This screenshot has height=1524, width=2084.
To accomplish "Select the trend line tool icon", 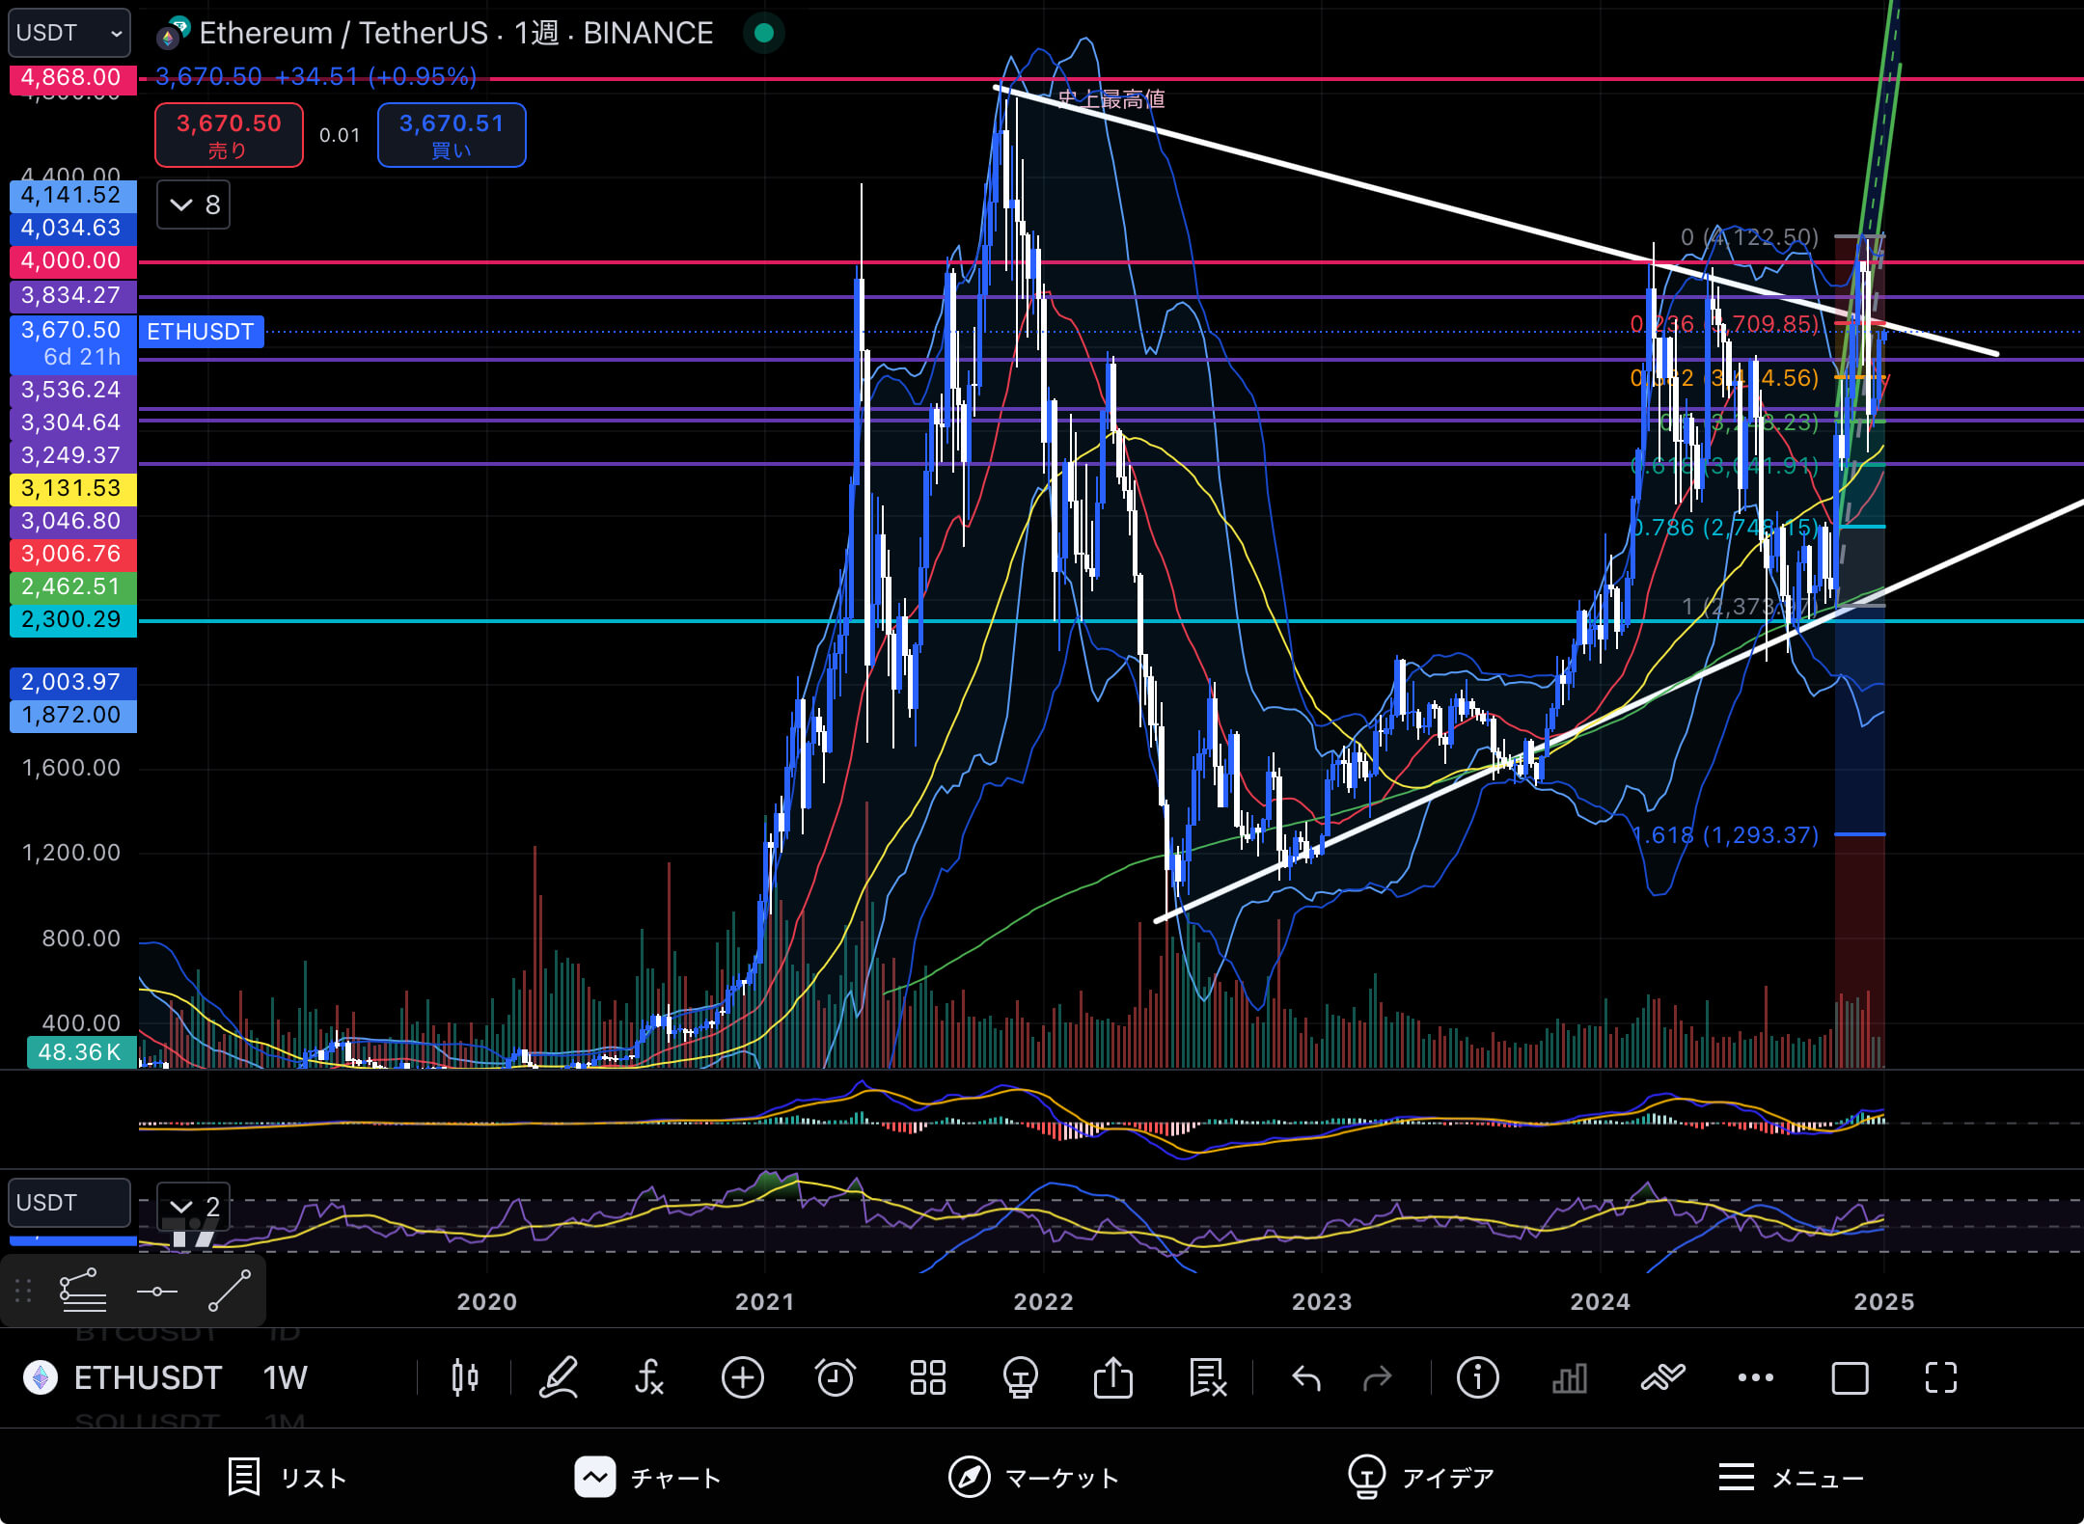I will pyautogui.click(x=230, y=1291).
